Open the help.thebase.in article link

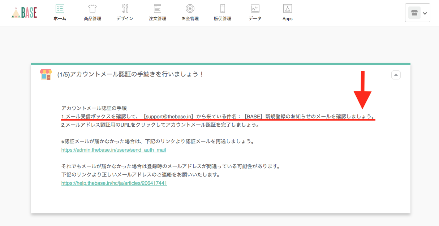(x=114, y=183)
